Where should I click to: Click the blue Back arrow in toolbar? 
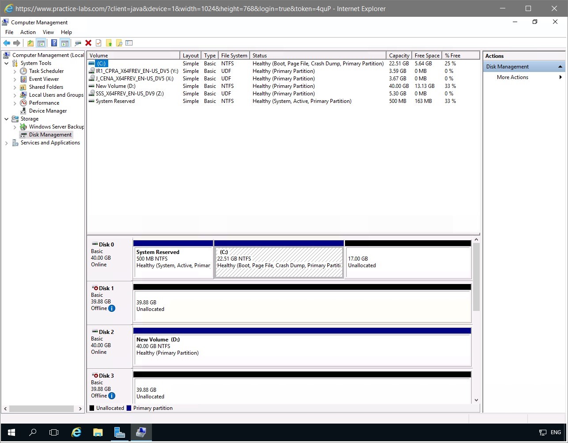7,43
